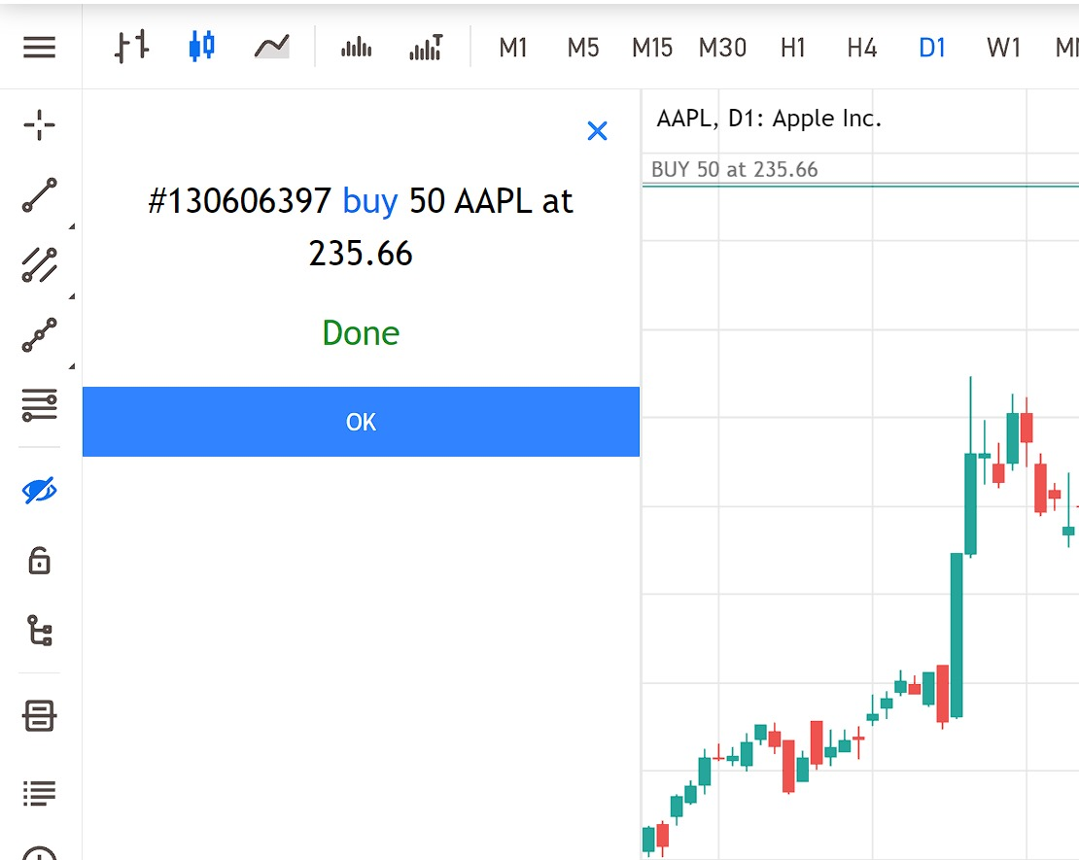The height and width of the screenshot is (860, 1079).
Task: Open the hamburger main menu
Action: (x=39, y=47)
